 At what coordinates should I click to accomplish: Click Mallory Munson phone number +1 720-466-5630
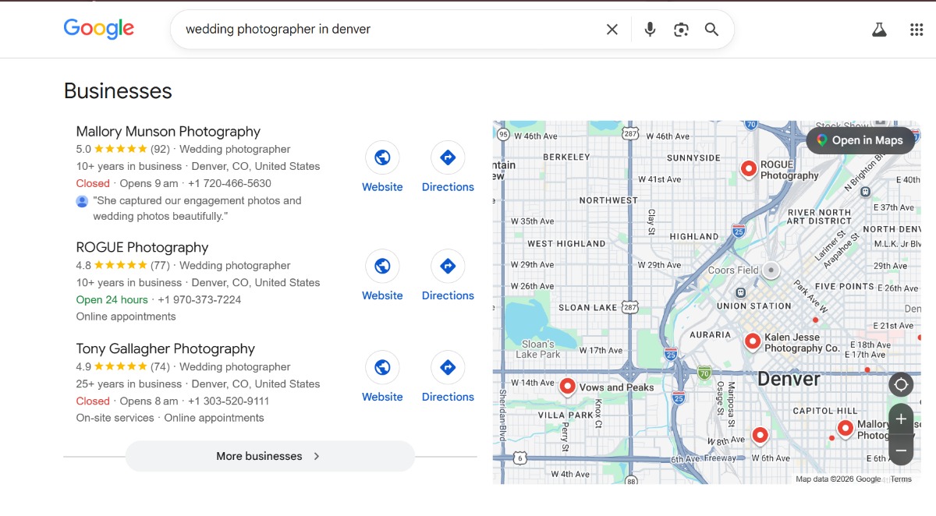click(229, 183)
